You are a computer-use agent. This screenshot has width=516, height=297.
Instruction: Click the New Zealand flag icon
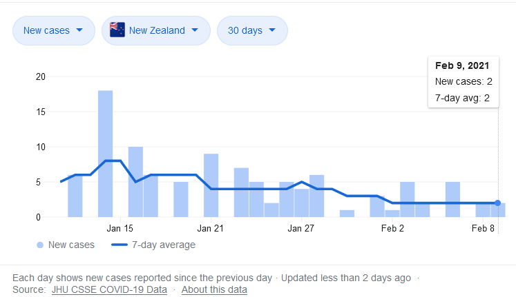[117, 30]
